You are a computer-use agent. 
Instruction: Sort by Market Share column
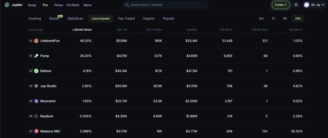[x=82, y=30]
